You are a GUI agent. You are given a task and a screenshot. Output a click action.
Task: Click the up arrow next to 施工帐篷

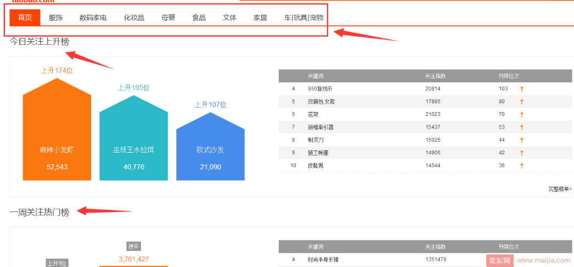522,153
